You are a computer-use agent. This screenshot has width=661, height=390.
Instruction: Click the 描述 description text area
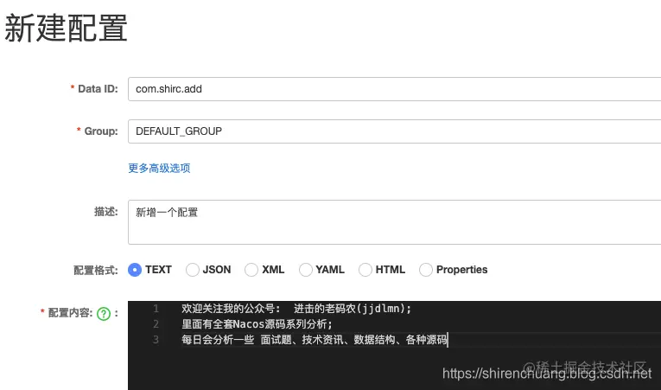[x=395, y=222]
